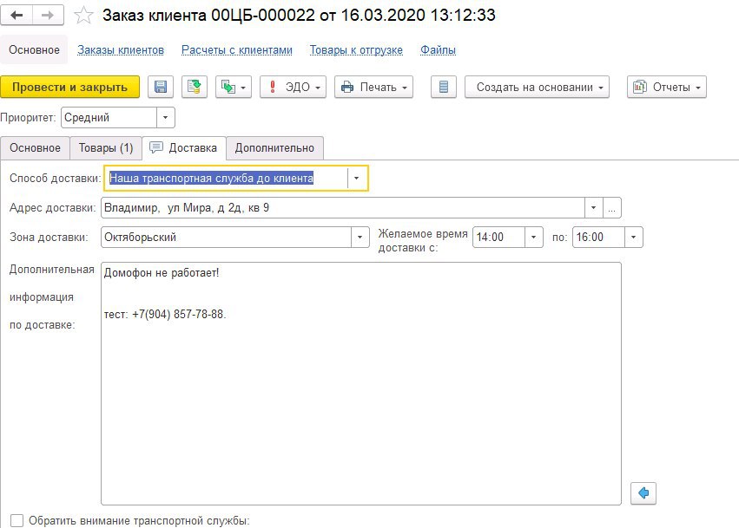739x528 pixels.
Task: Open address selection with the ellipsis button
Action: coord(611,208)
